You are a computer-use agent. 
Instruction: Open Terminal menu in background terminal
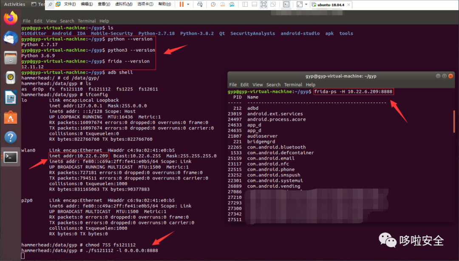tap(87, 21)
